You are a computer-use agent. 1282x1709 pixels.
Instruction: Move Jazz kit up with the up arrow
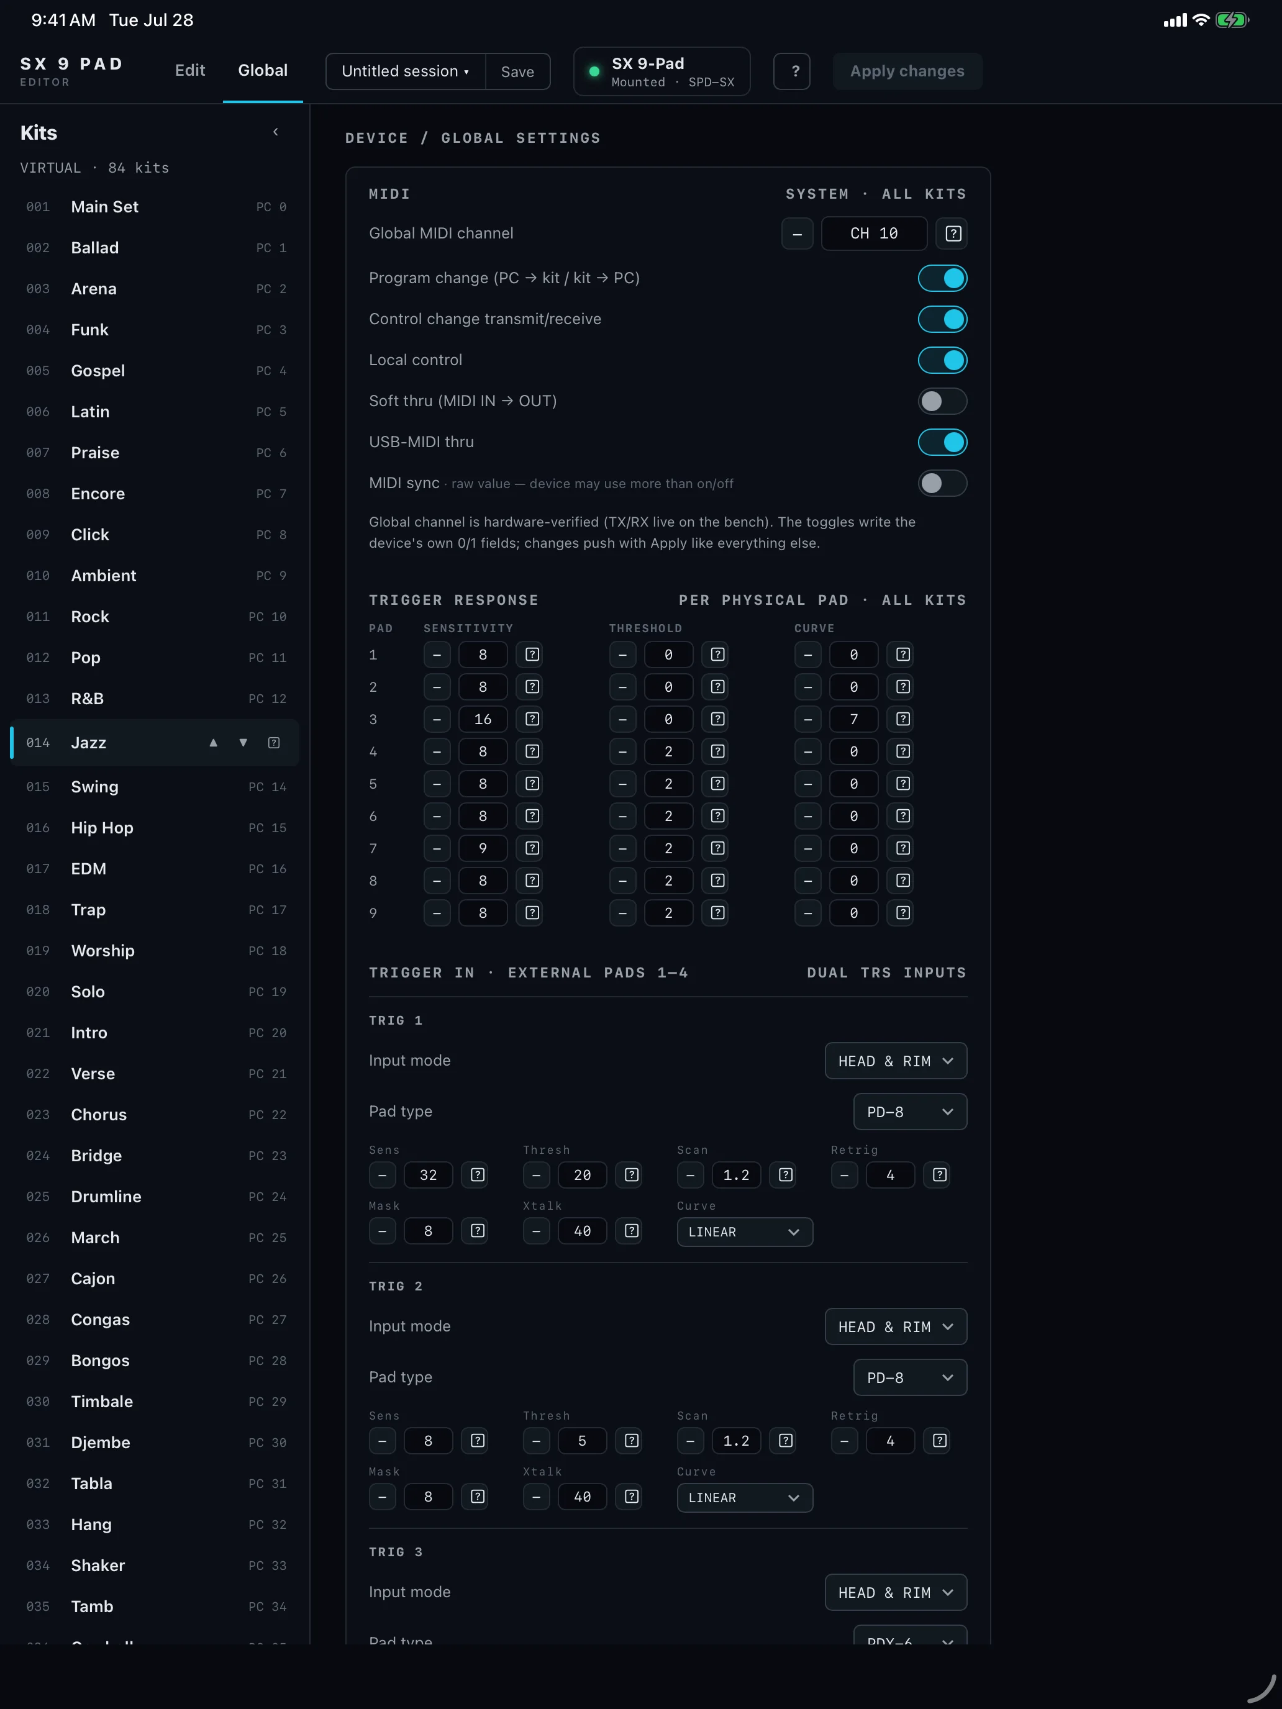pos(213,743)
